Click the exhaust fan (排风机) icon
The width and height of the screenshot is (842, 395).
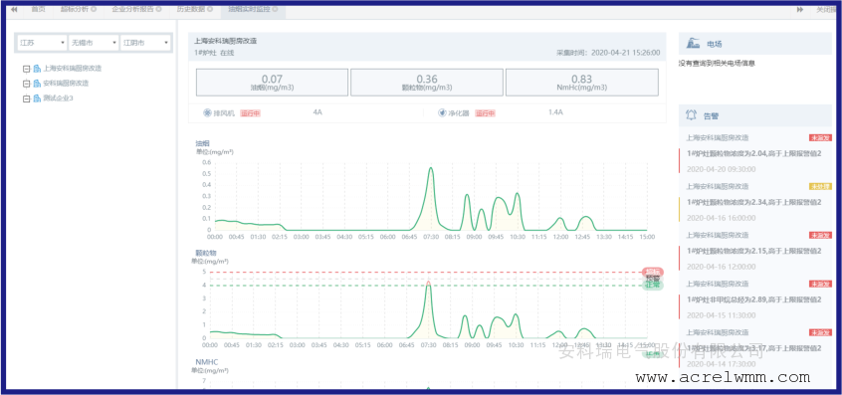(207, 113)
